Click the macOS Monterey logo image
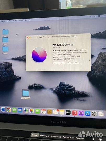Viewport: 106px width, 141px height. pyautogui.click(x=39, y=55)
